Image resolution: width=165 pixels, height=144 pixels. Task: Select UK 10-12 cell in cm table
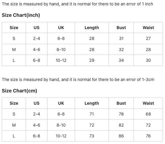click(61, 136)
